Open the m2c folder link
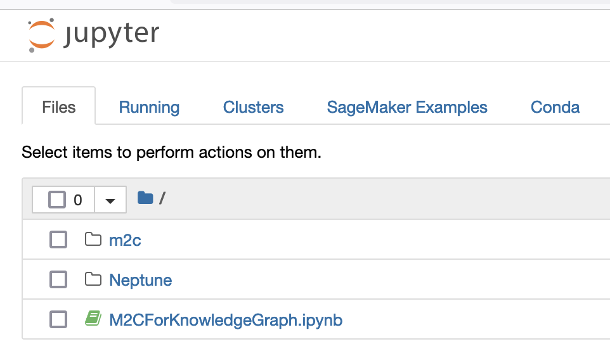The height and width of the screenshot is (351, 610). [125, 240]
